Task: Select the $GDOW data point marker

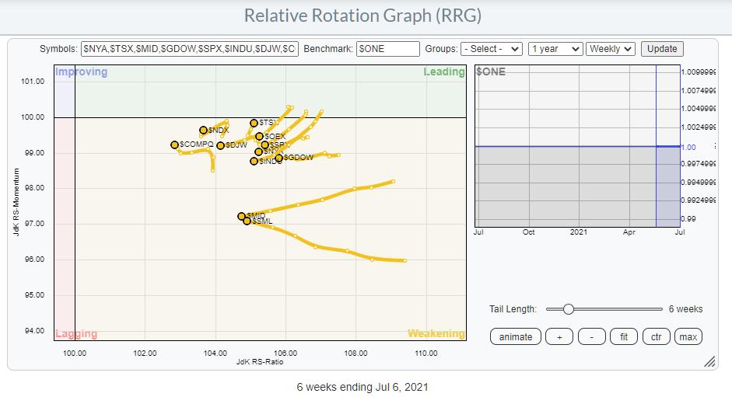Action: click(x=278, y=158)
